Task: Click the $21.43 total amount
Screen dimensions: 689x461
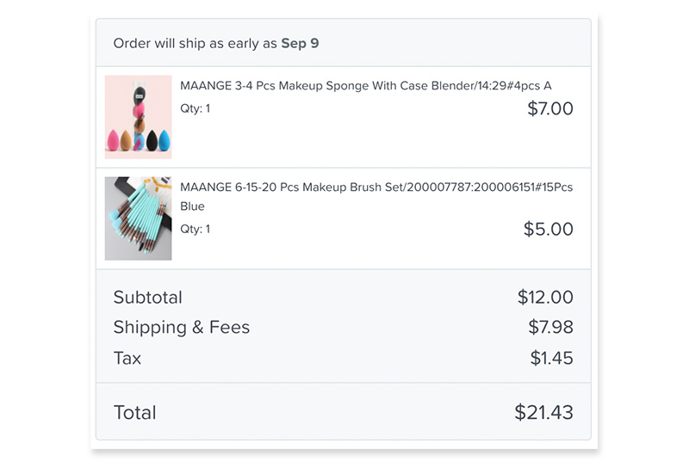Action: [544, 412]
